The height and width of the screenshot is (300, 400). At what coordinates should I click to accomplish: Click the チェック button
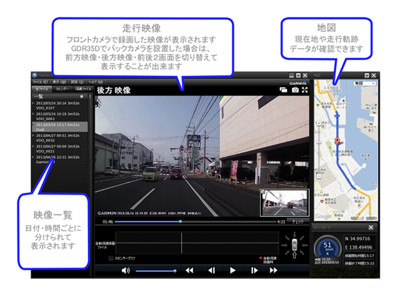(297, 222)
